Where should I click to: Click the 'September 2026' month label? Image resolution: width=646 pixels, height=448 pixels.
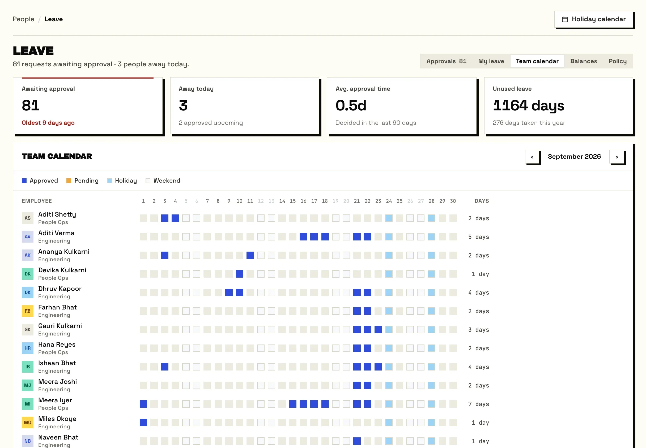574,156
